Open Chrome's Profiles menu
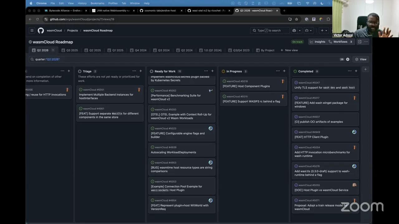 [113, 3]
